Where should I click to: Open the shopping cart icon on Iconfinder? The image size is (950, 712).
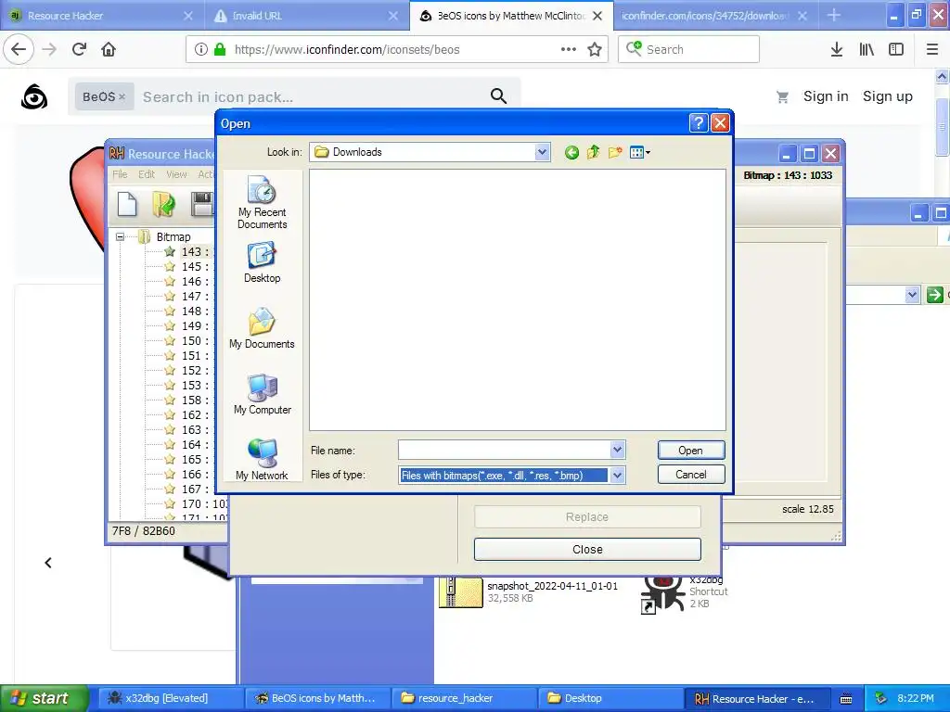[x=782, y=96]
